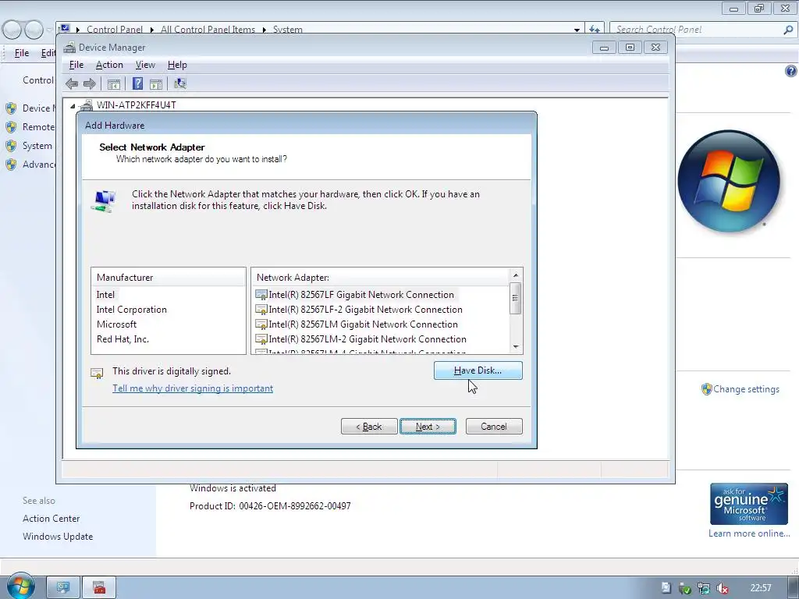799x599 pixels.
Task: Open Action Center link under See also
Action: (51, 519)
